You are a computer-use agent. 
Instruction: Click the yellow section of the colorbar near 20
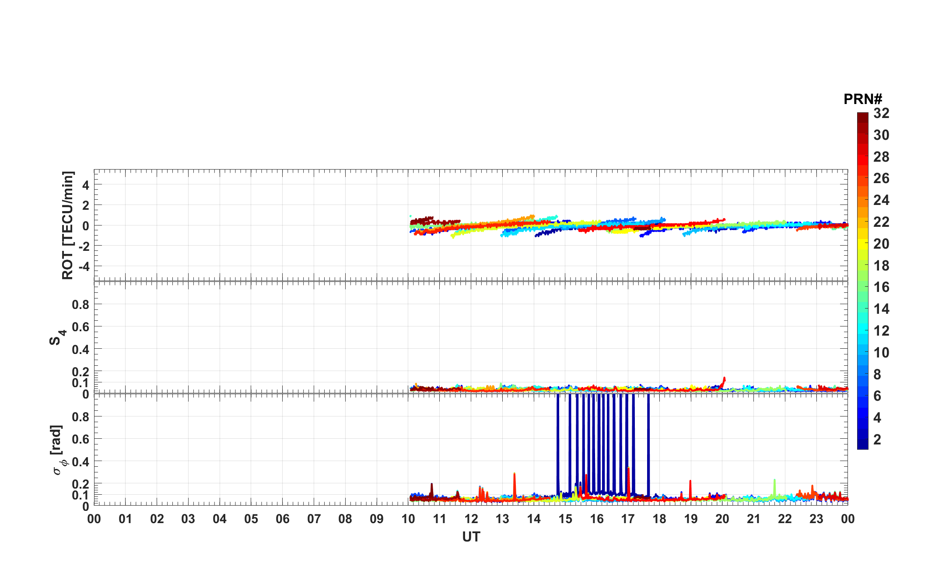(x=862, y=243)
